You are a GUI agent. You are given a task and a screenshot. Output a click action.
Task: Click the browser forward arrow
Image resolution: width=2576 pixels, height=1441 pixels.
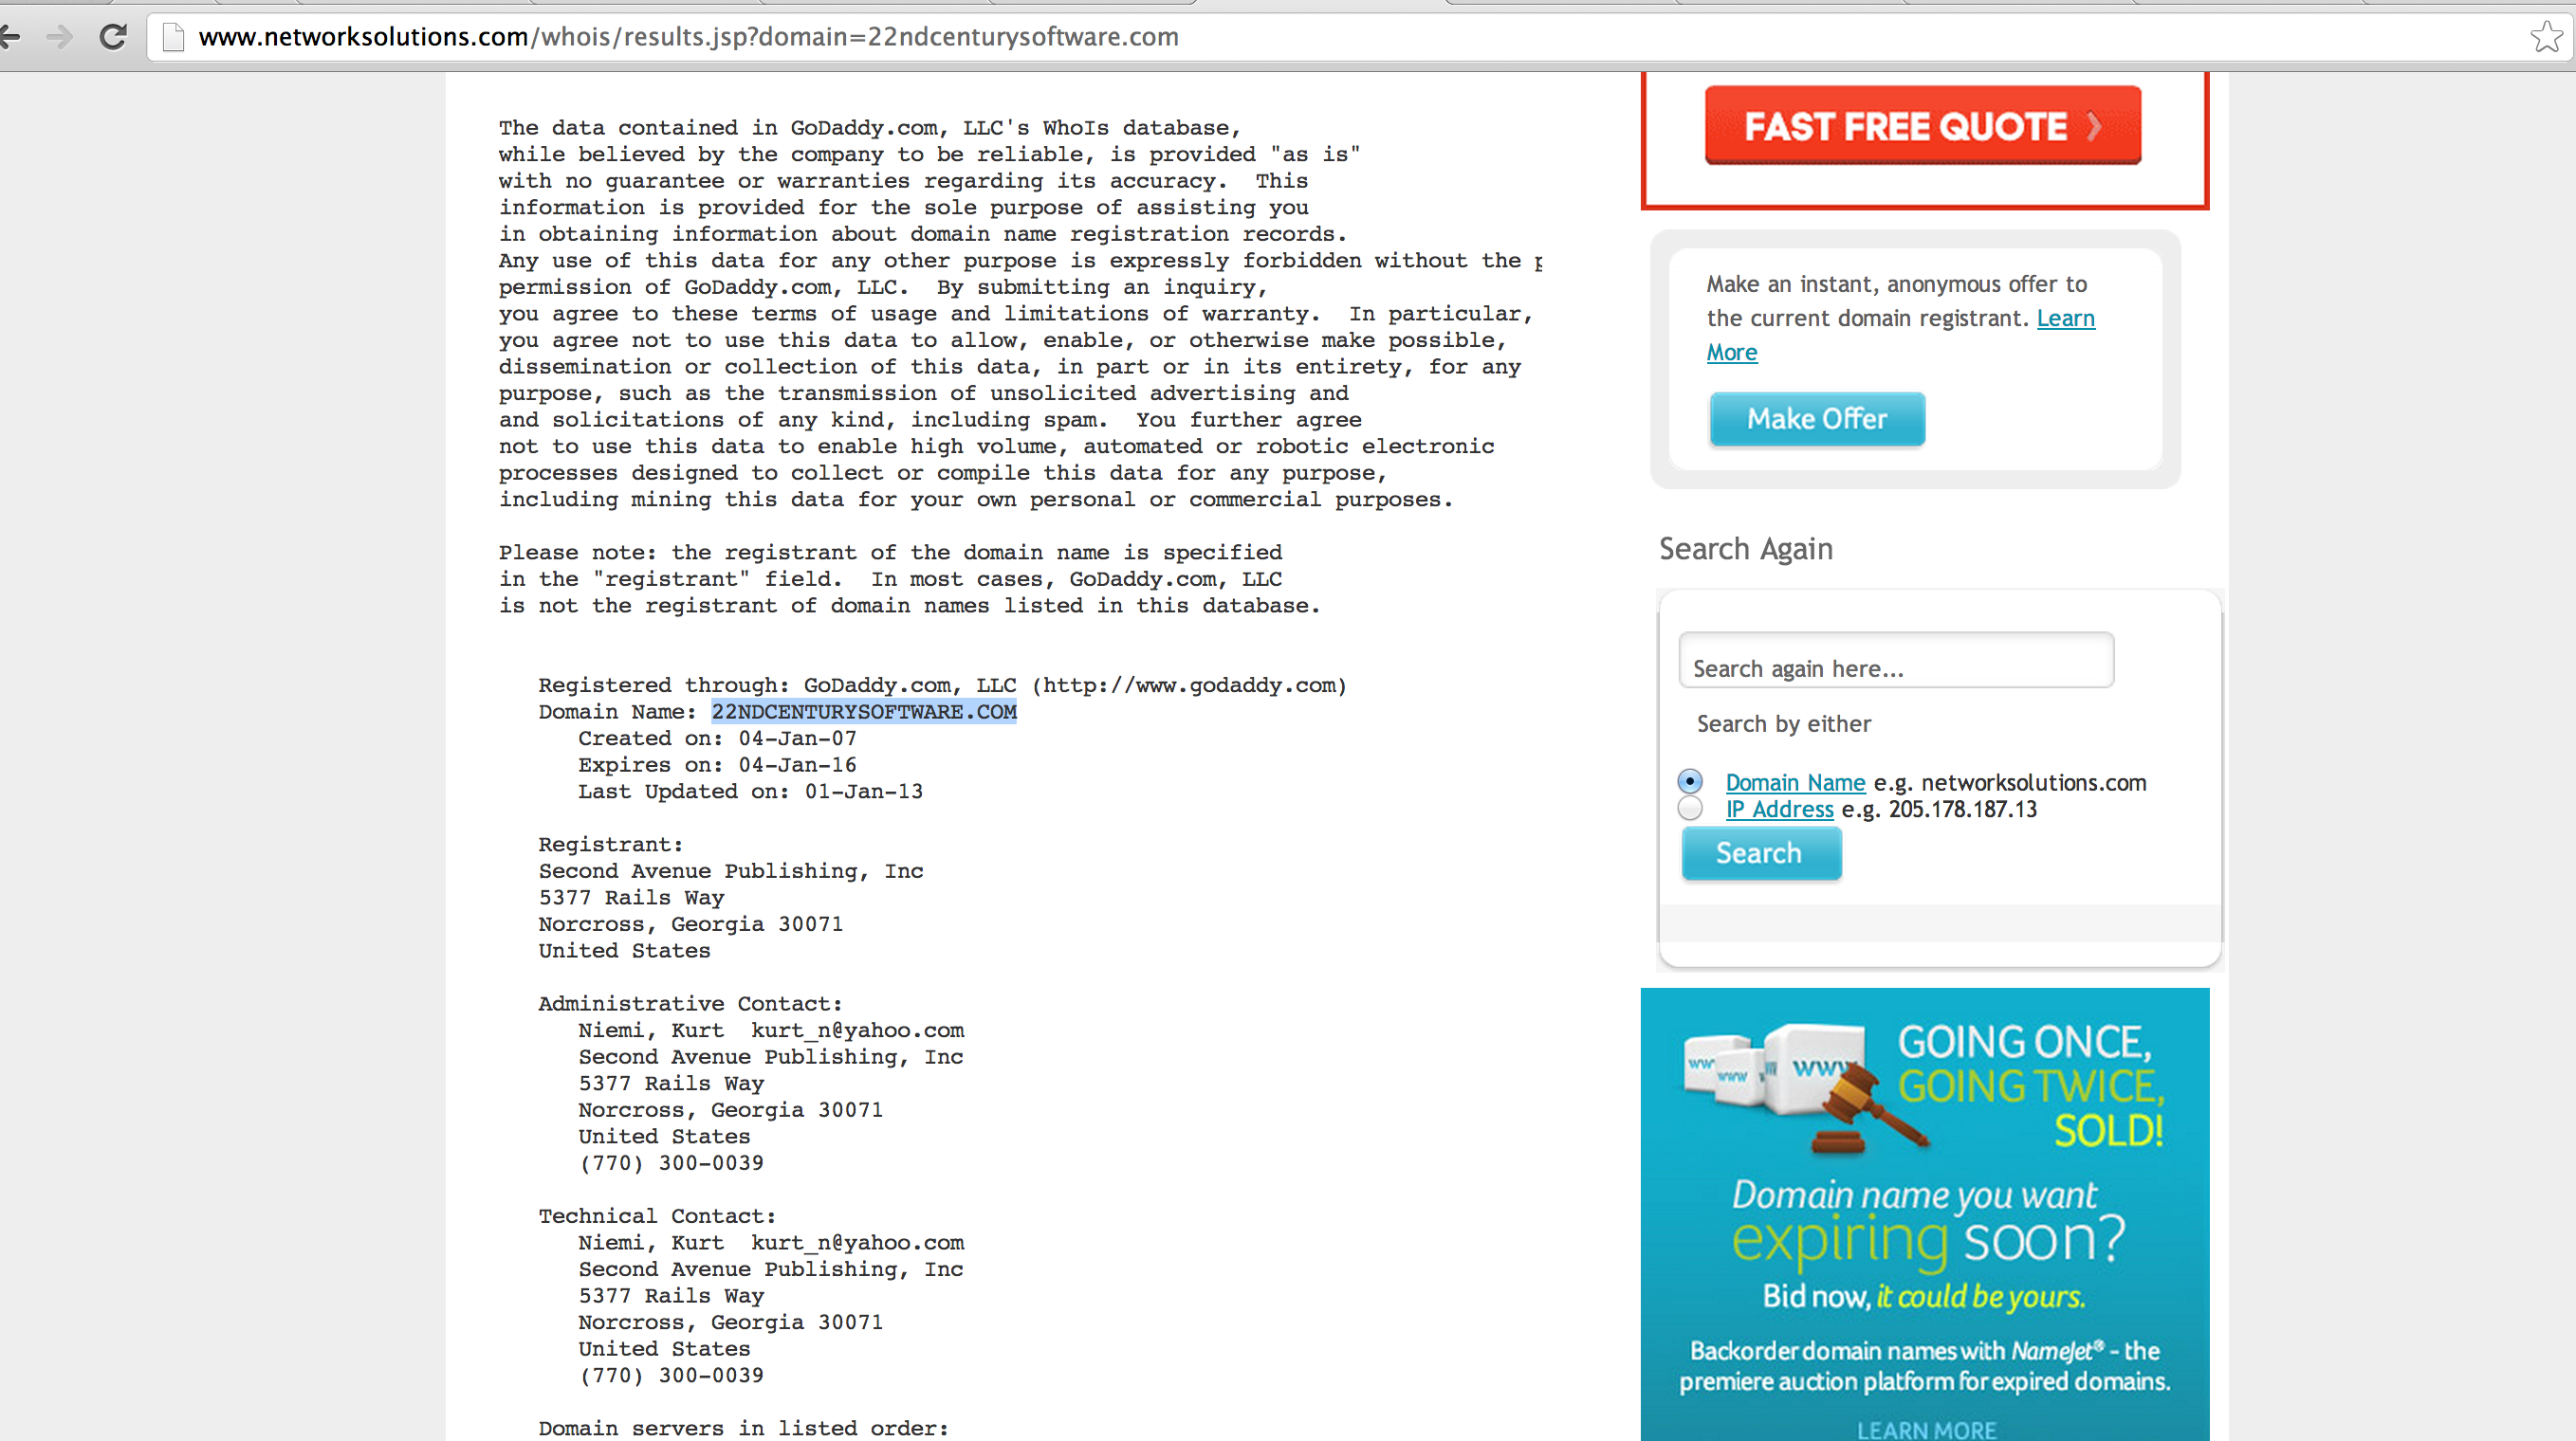(x=60, y=37)
